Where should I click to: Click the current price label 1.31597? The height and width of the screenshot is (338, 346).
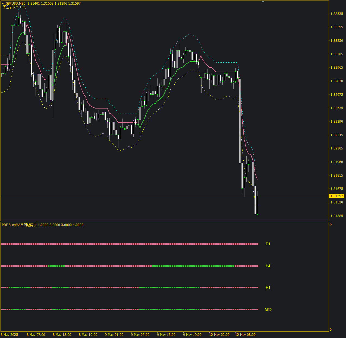point(336,196)
